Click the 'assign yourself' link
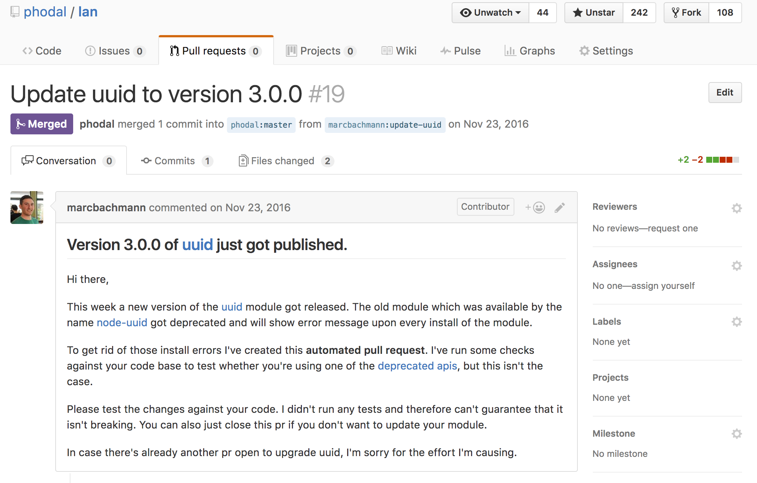Viewport: 757px width, 483px height. (663, 286)
